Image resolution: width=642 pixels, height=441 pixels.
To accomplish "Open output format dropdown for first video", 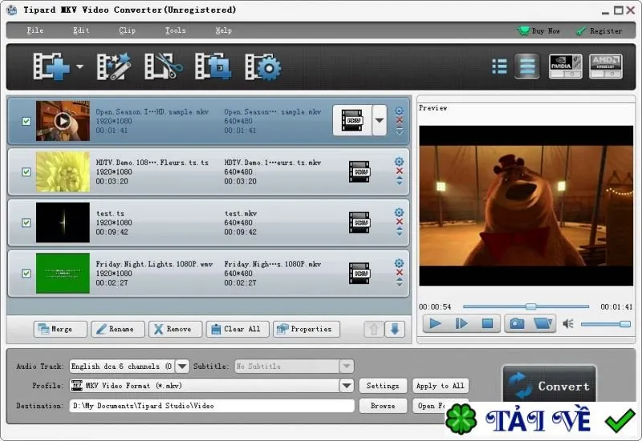I will tap(379, 120).
